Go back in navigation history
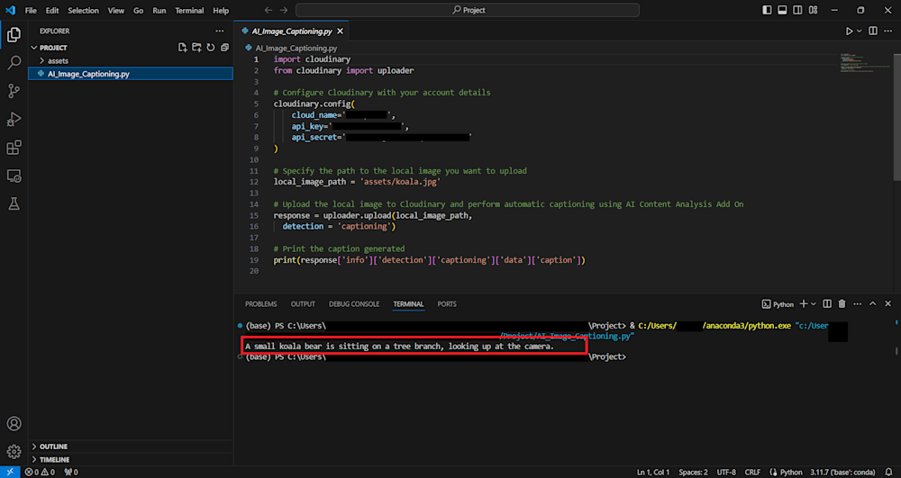Image resolution: width=901 pixels, height=478 pixels. click(x=268, y=10)
